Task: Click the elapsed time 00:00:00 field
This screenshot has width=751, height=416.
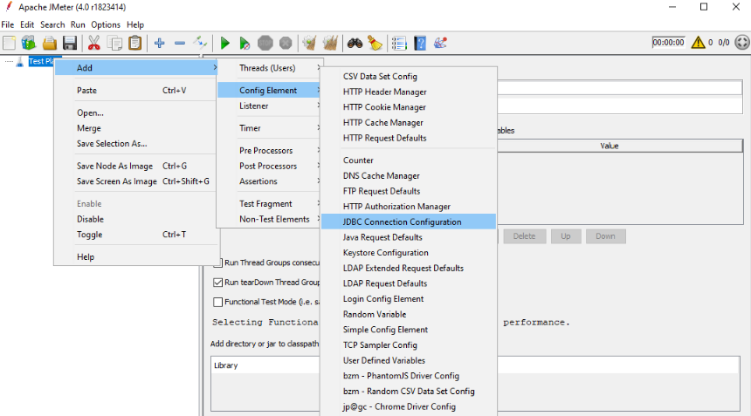Action: pos(668,43)
